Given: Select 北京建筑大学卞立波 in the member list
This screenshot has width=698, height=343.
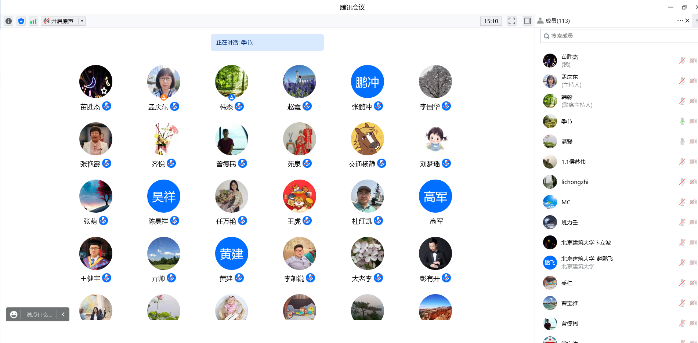Looking at the screenshot, I should (586, 242).
